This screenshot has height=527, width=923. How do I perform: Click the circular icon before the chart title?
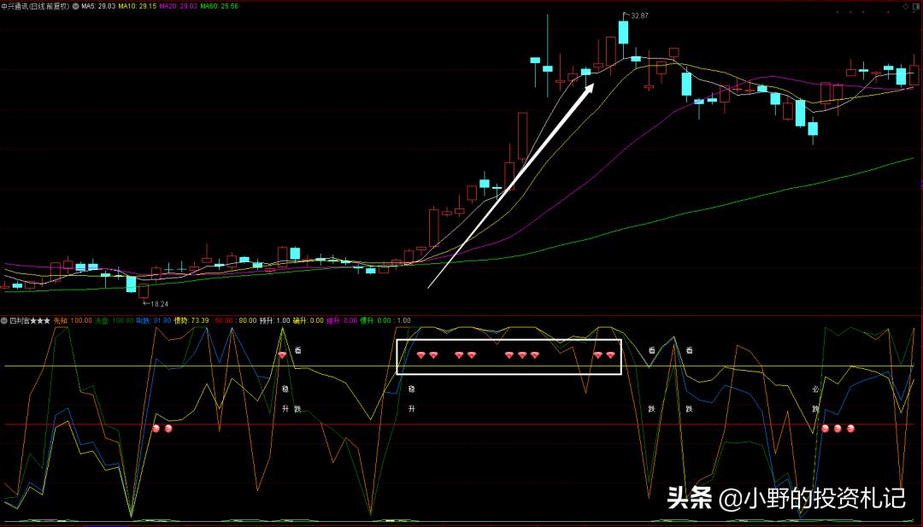click(75, 6)
